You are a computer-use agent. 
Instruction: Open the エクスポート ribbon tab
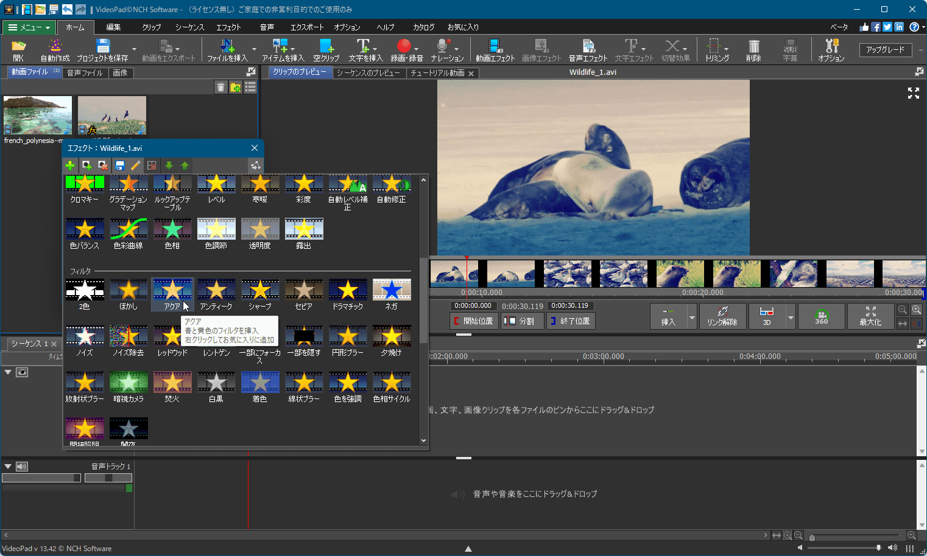coord(307,27)
